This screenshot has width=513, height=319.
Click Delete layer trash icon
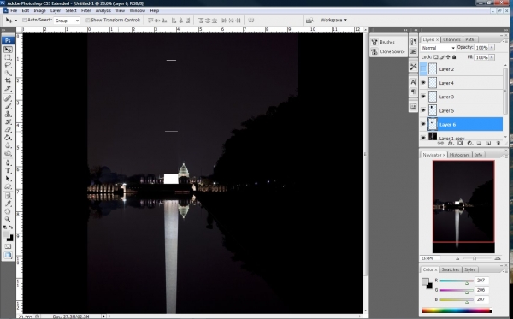pyautogui.click(x=498, y=143)
